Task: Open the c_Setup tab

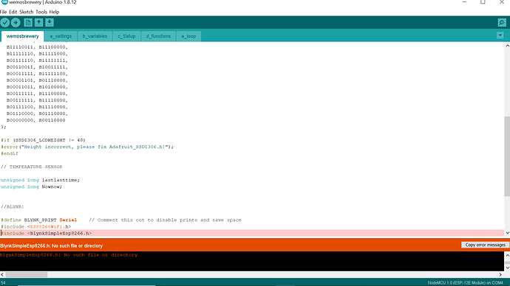Action: (126, 36)
